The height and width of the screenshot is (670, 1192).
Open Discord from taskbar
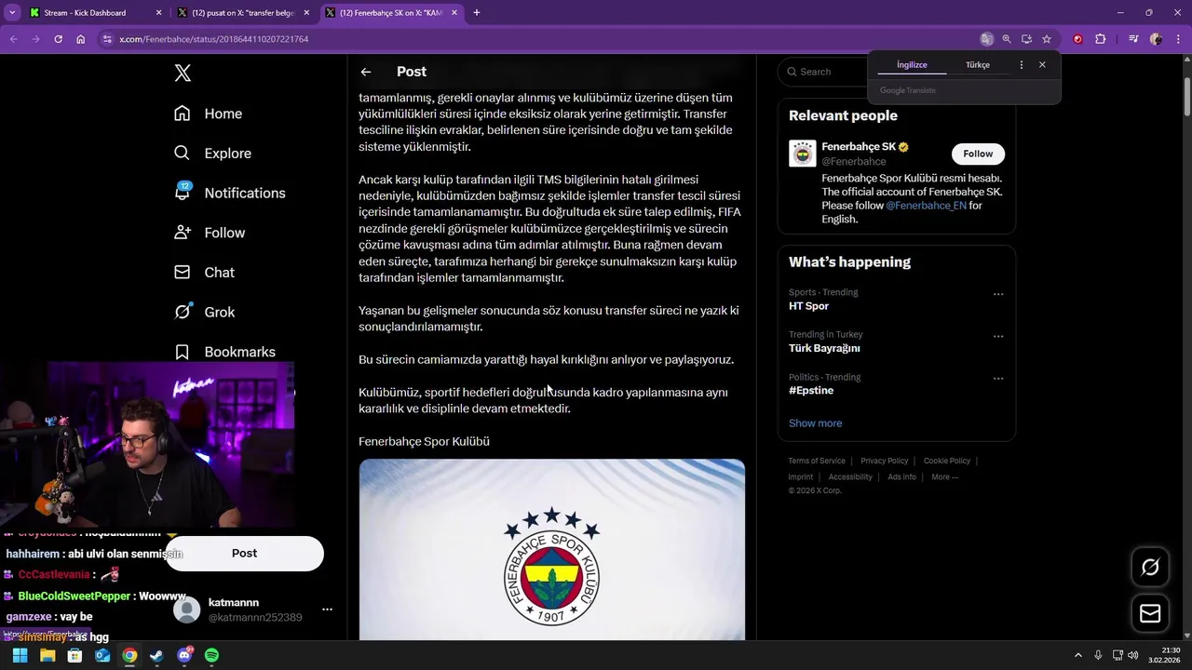pyautogui.click(x=184, y=656)
